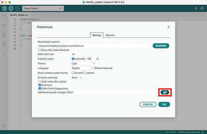Toggle Verify code after upload checkbox
Screen dimensions: 207x134
tap(40, 81)
